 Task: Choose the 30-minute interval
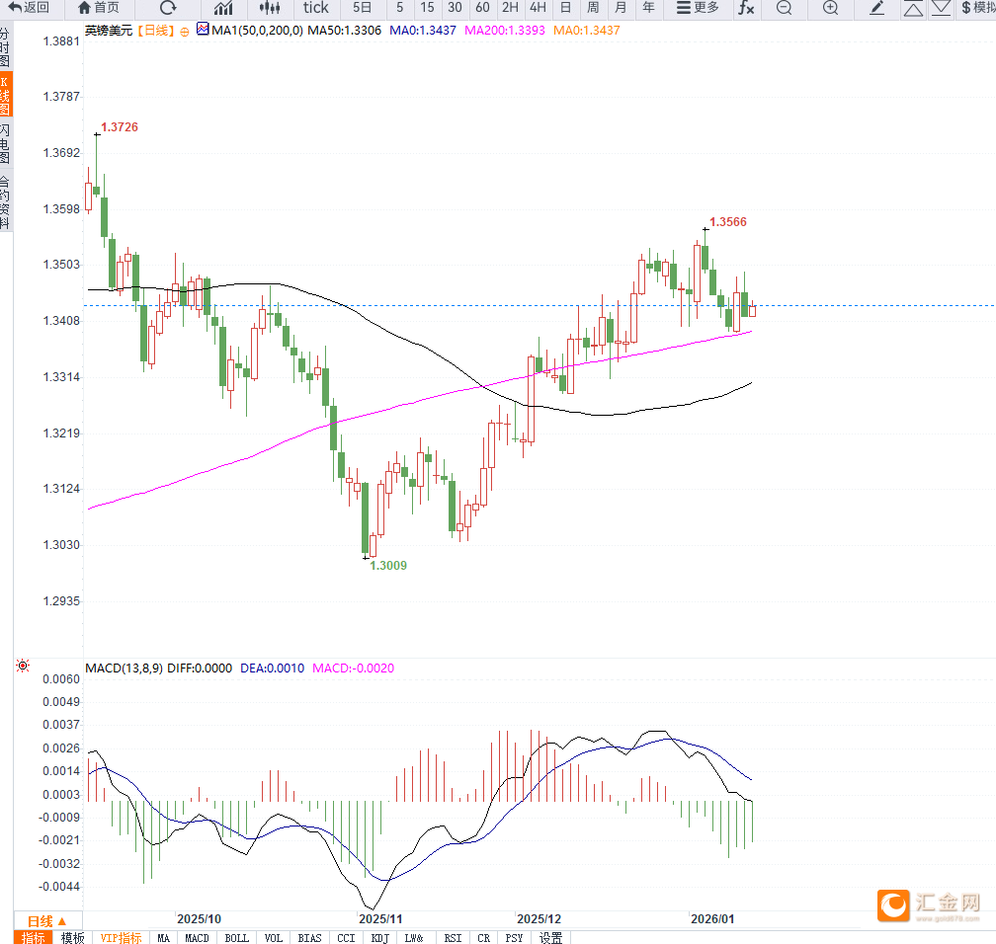pyautogui.click(x=455, y=8)
